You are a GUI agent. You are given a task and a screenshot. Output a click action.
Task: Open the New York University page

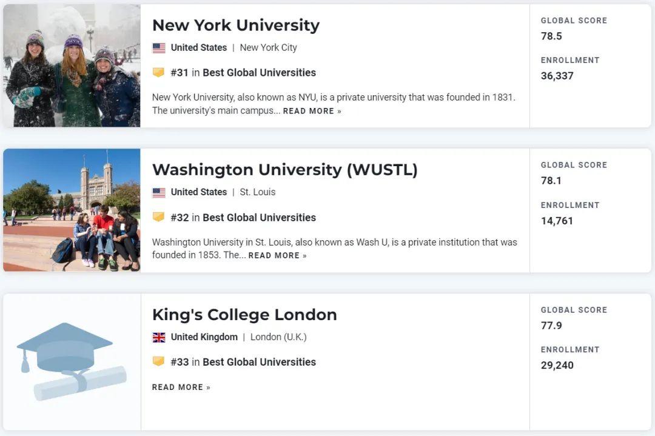click(x=236, y=25)
